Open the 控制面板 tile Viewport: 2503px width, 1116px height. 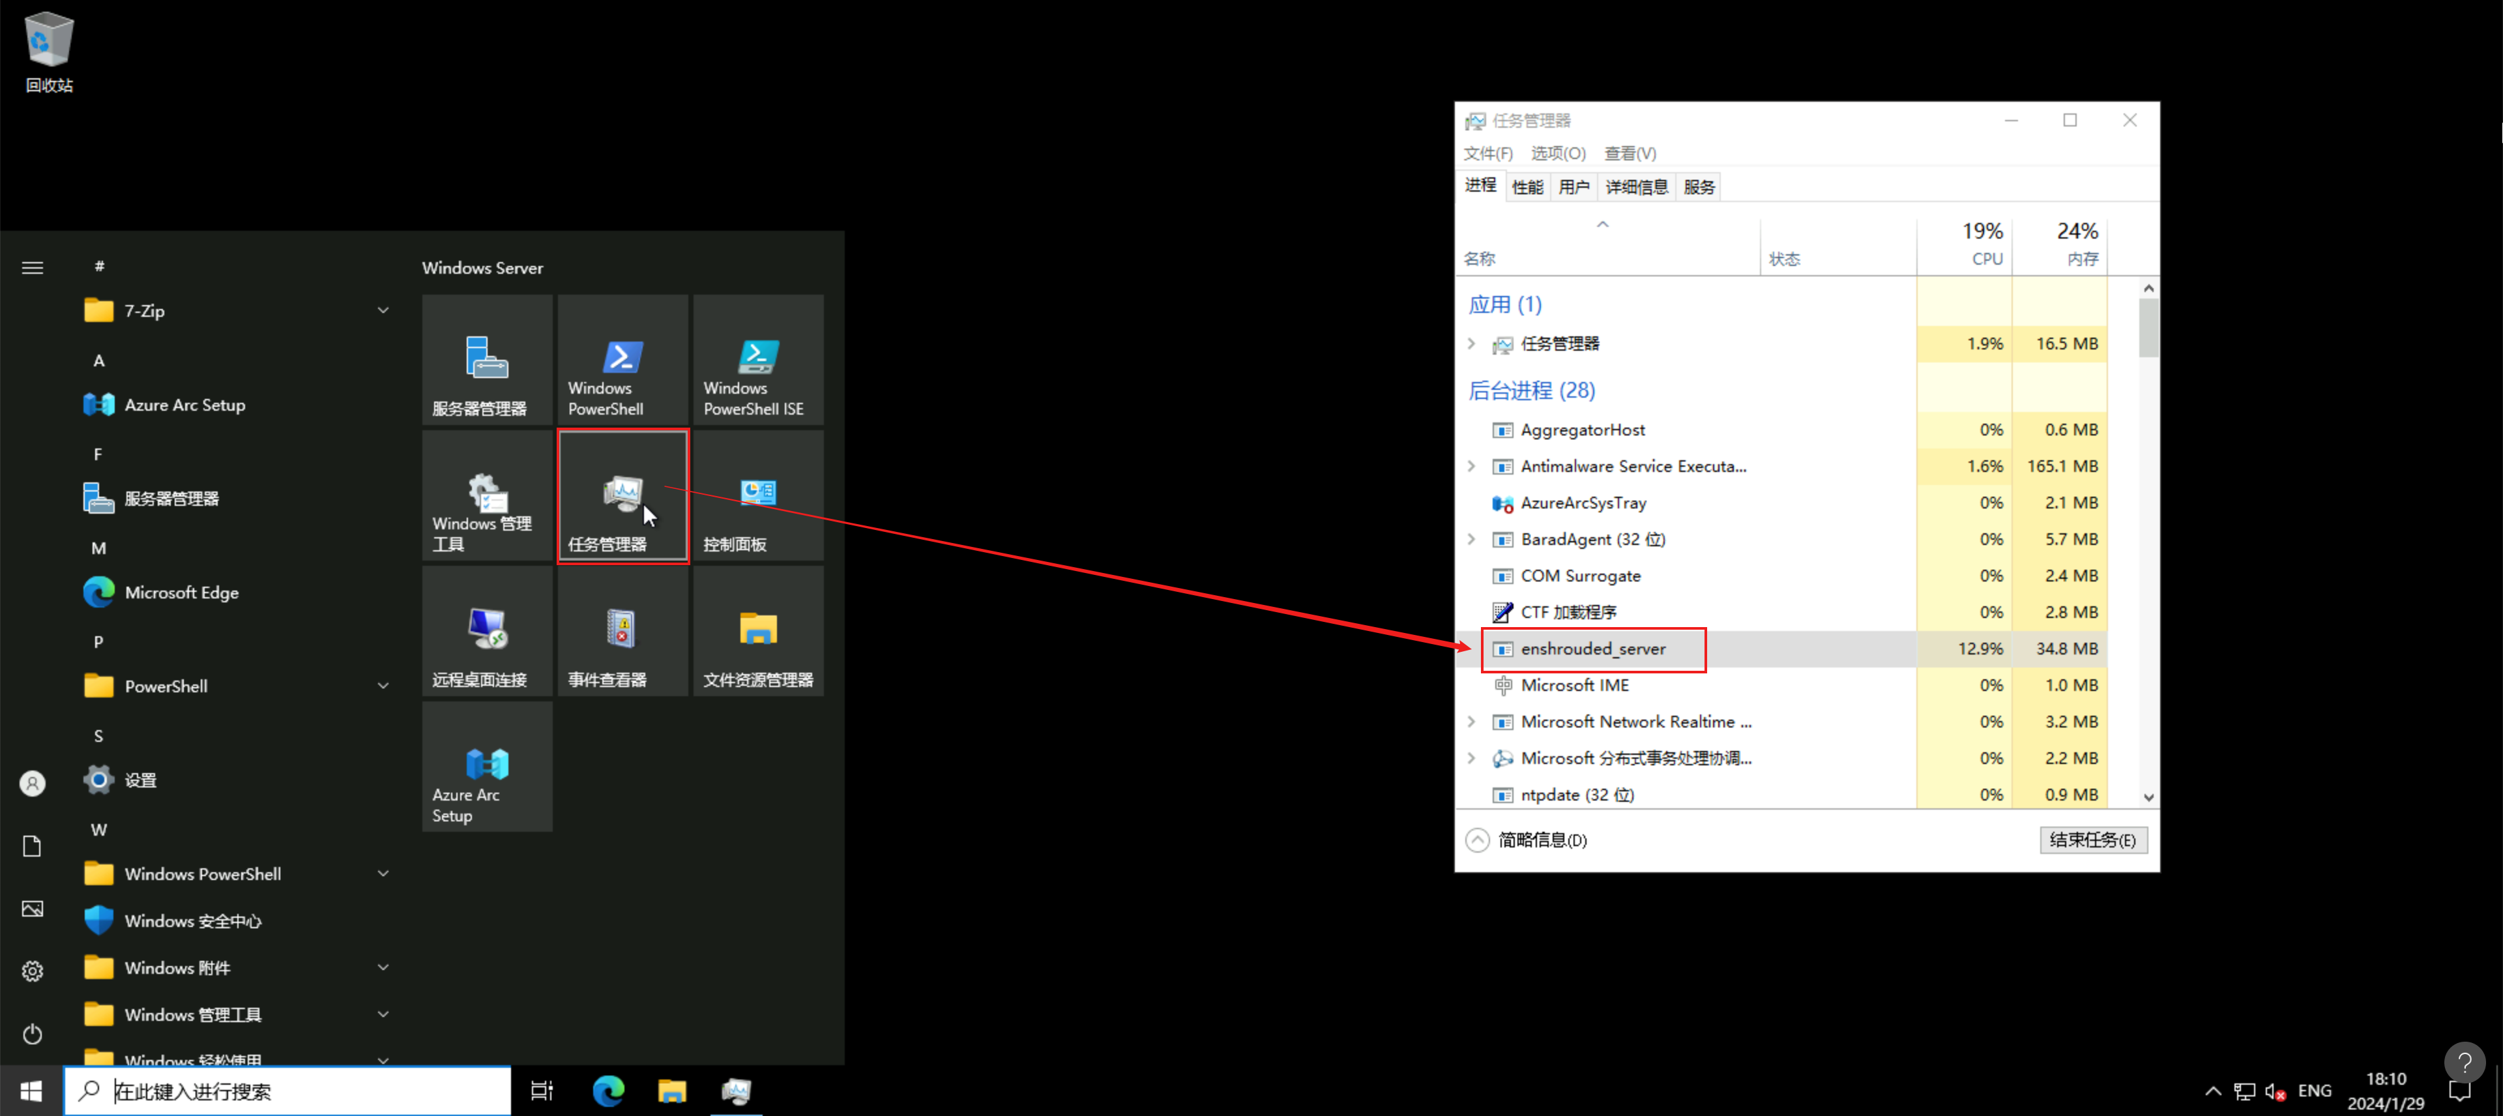(758, 496)
